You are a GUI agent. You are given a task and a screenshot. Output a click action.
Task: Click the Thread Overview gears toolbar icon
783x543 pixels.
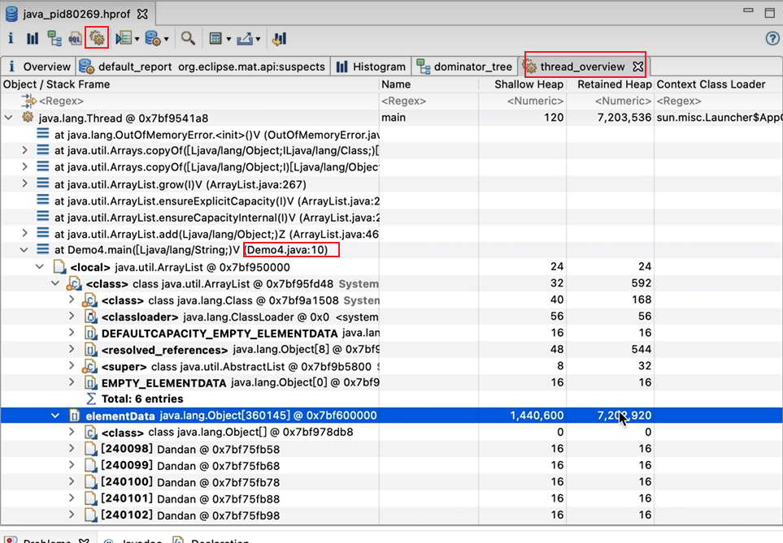[x=97, y=38]
